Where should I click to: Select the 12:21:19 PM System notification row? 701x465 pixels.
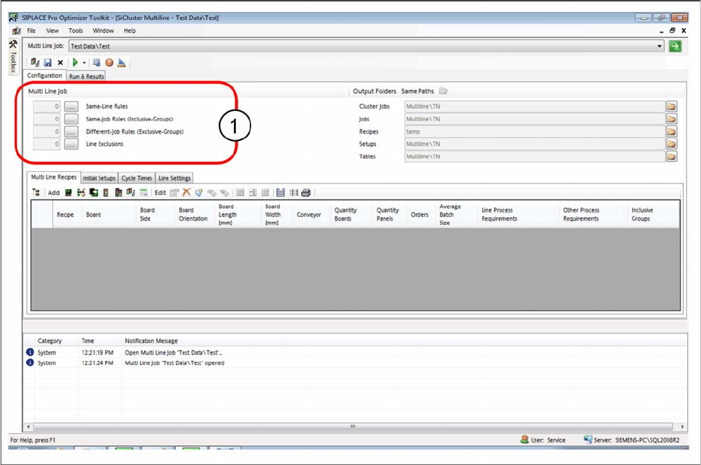[355, 353]
